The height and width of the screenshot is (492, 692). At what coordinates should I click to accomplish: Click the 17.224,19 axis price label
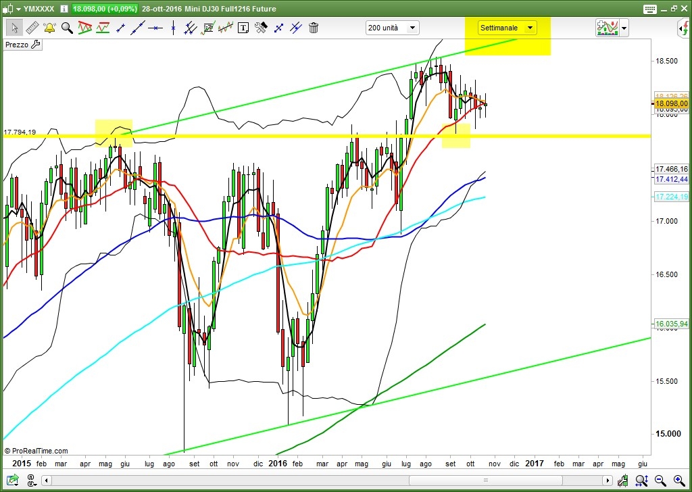click(x=671, y=197)
